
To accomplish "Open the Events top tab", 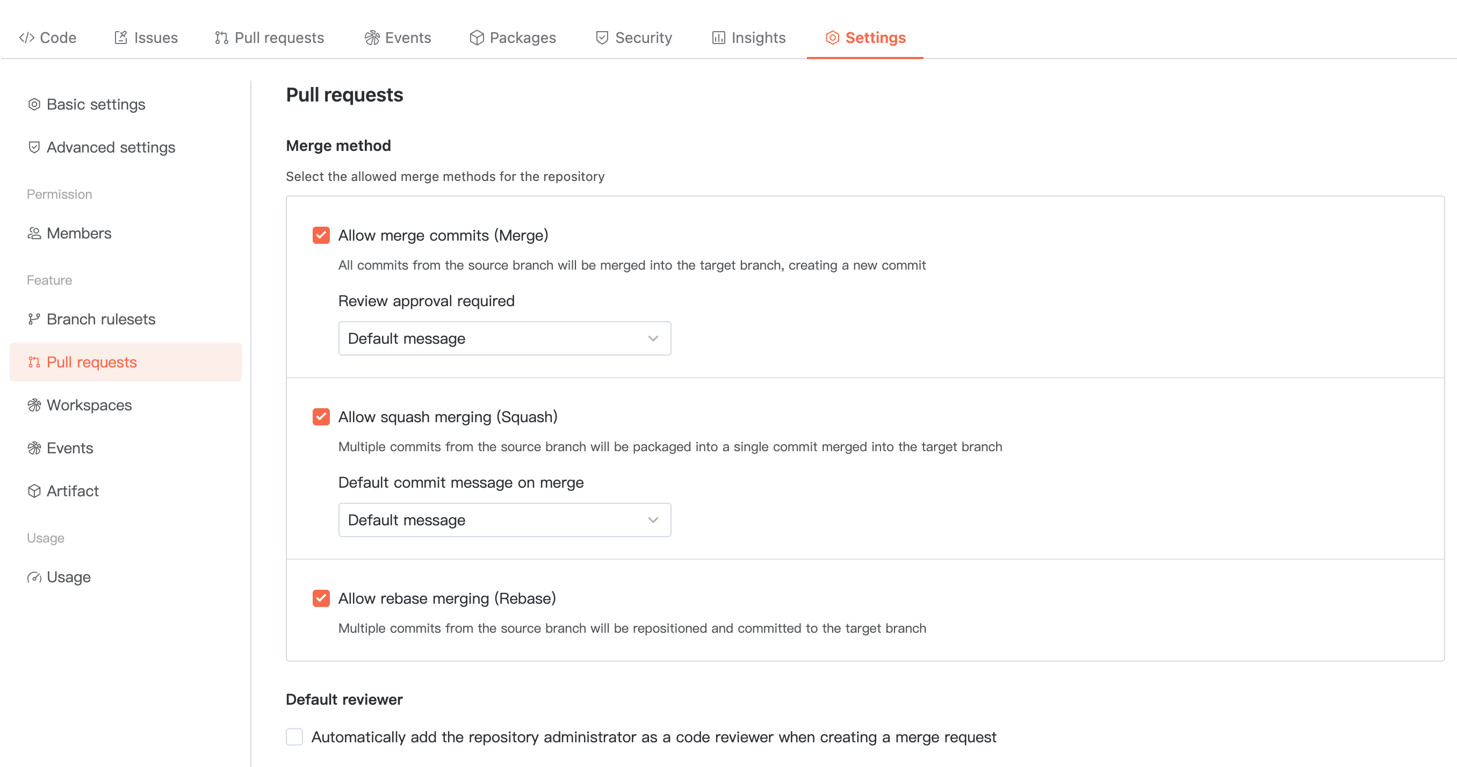I will coord(398,38).
